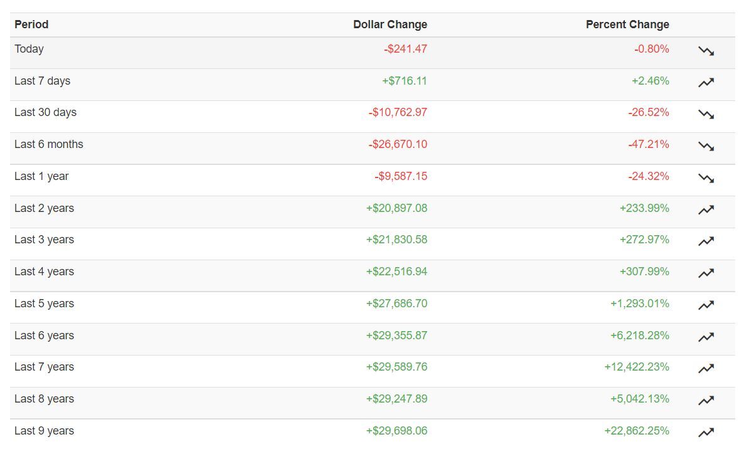Click the uptrend icon for Last 5 years

[x=706, y=305]
